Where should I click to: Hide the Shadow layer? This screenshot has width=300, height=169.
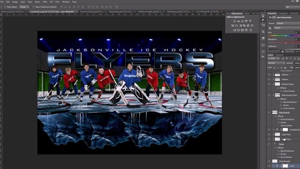pyautogui.click(x=269, y=75)
